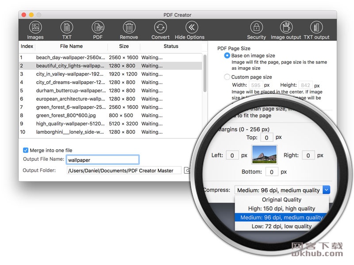Click the 5120 × 3200 size cell
The width and height of the screenshot is (354, 265).
coord(123,124)
